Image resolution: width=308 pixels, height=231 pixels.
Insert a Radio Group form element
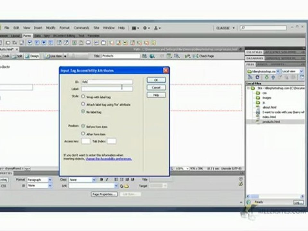[51, 43]
